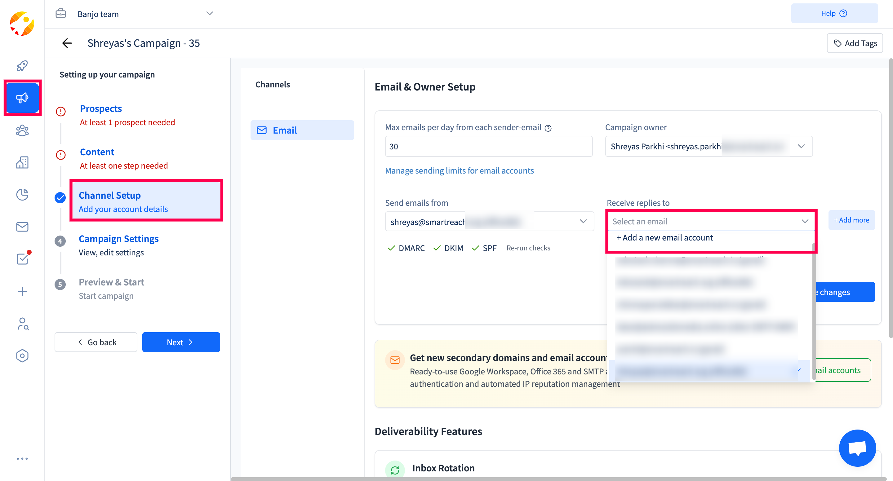Open the hexagon Settings icon
This screenshot has height=481, width=893.
click(x=22, y=355)
